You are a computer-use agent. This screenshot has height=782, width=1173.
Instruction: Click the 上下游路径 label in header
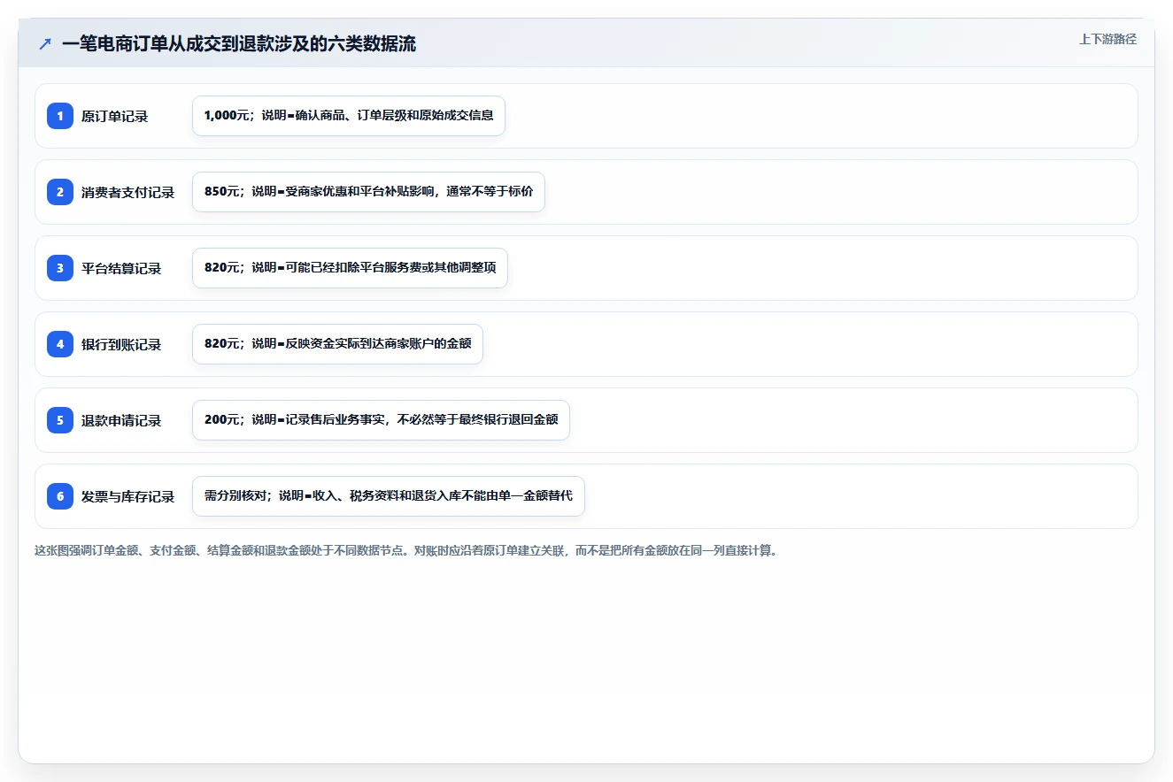point(1107,39)
